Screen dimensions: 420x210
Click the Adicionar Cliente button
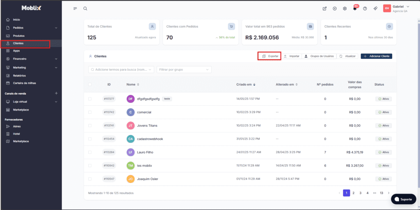click(376, 56)
